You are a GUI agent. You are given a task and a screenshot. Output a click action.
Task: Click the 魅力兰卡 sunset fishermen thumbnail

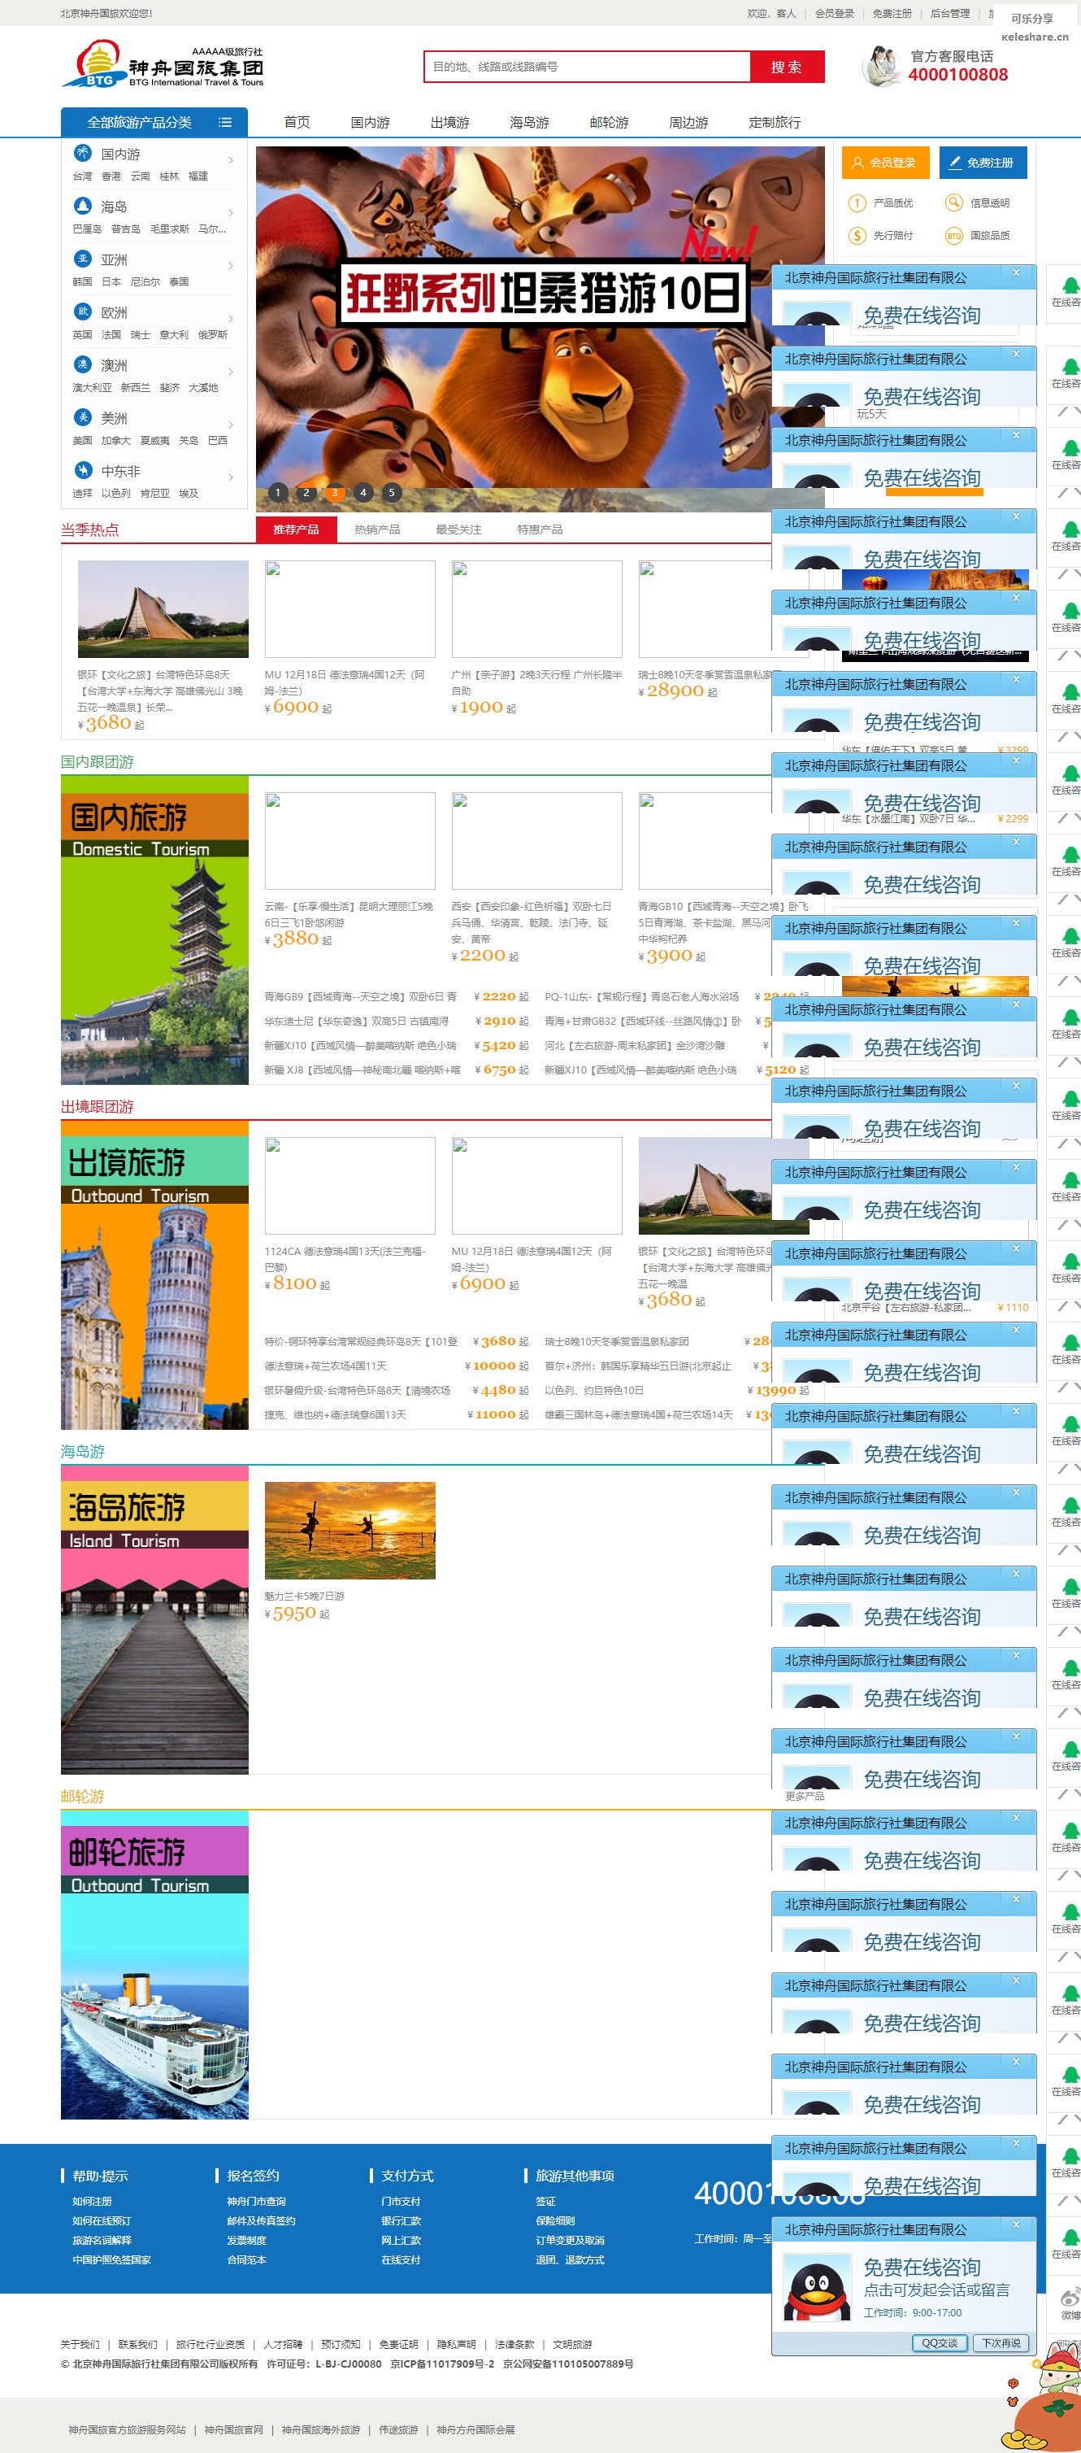[349, 1530]
